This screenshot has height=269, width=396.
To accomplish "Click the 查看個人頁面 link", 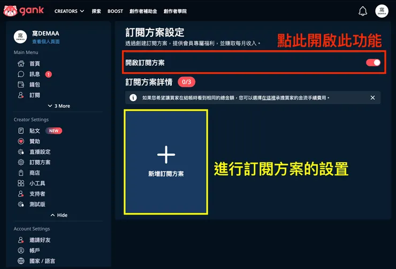I will click(x=45, y=42).
